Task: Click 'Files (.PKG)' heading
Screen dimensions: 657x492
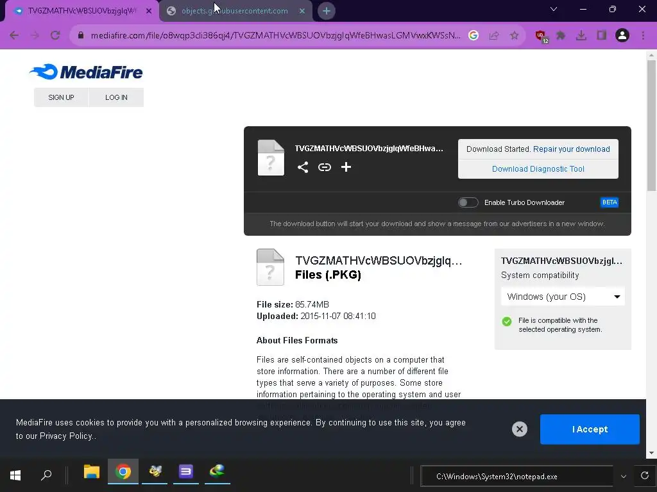Action: coord(328,274)
